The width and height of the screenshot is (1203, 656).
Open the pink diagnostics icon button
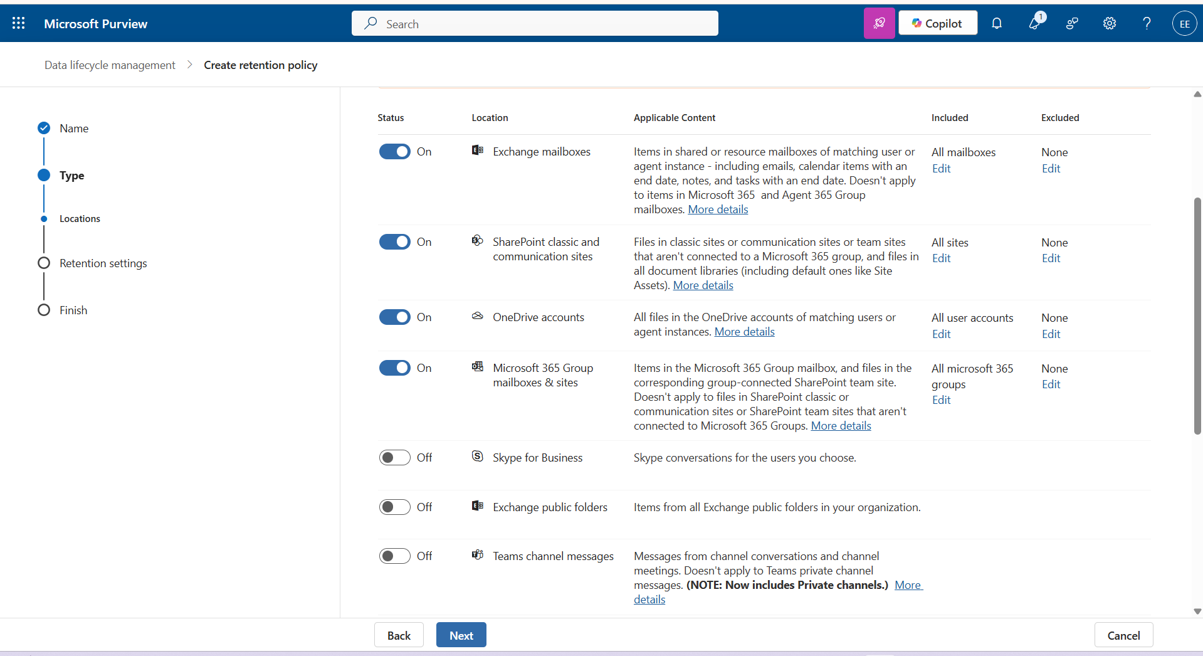pos(879,23)
